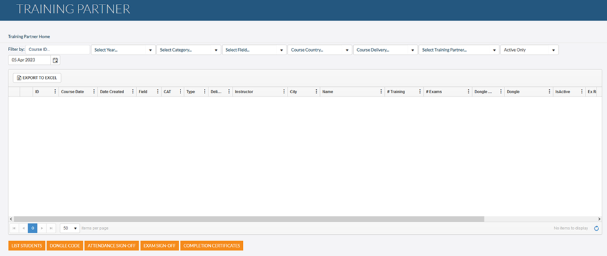Click the Exam Sign-Off button
The image size is (607, 256).
click(x=160, y=246)
